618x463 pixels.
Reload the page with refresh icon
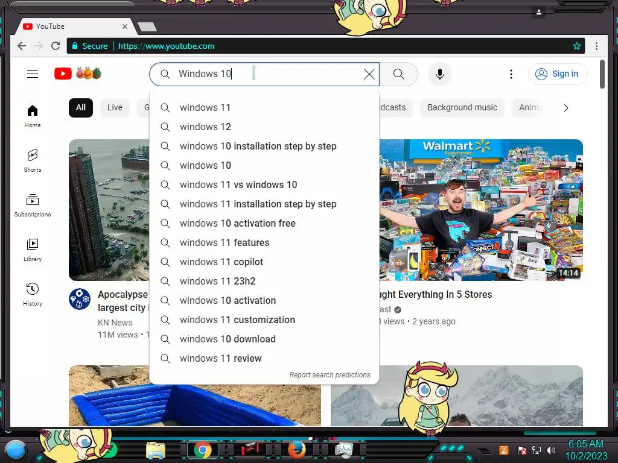56,46
